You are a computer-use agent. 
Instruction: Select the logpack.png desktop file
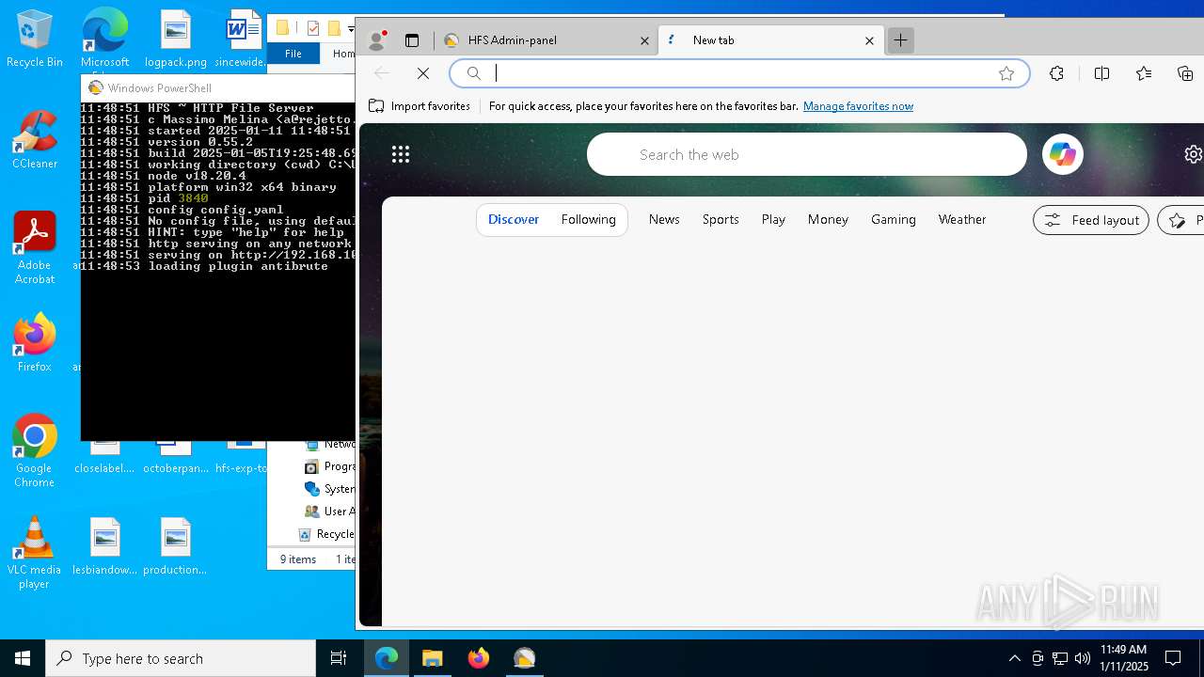pyautogui.click(x=176, y=39)
